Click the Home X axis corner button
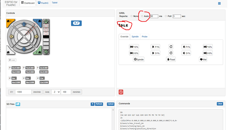 9,22
